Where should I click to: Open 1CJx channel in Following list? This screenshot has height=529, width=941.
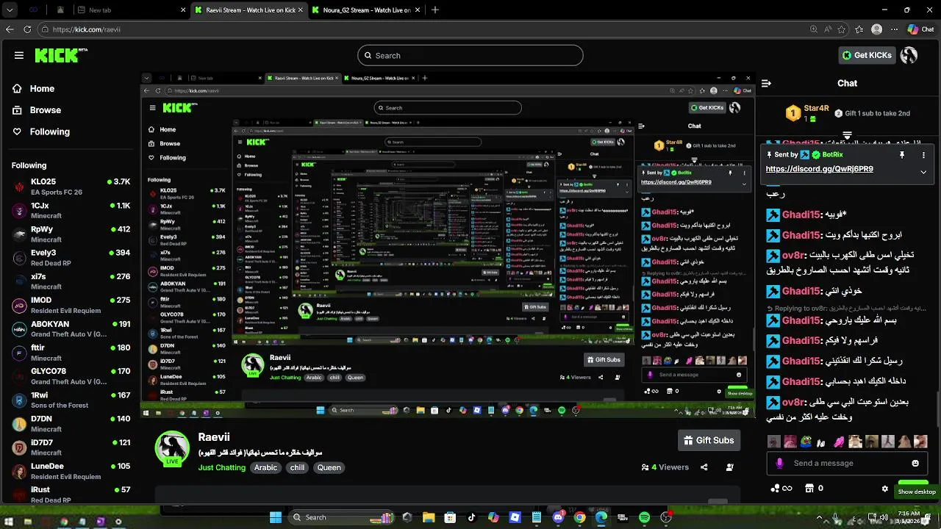pyautogui.click(x=71, y=210)
